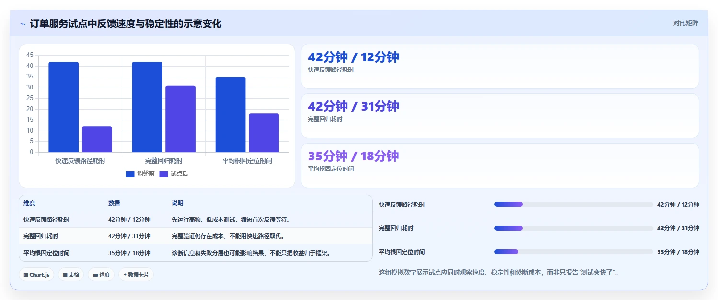The width and height of the screenshot is (718, 300).
Task: Click x-axis label 快速反馈路径耗时 in chart
Action: [x=80, y=161]
